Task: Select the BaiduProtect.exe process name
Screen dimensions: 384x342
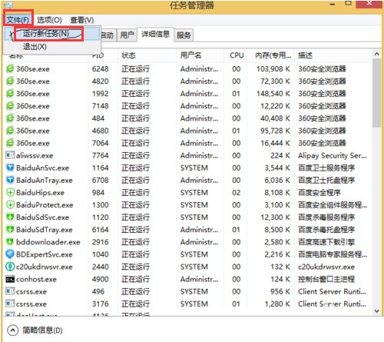Action: click(45, 205)
